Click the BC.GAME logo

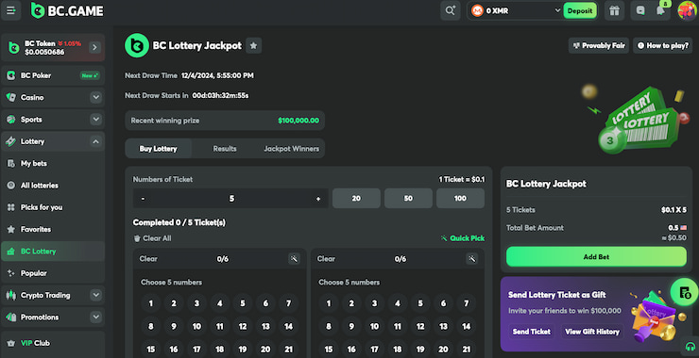[x=67, y=10]
